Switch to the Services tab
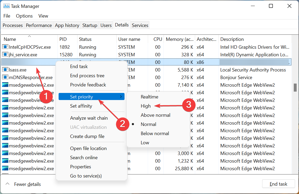This screenshot has height=194, width=299. [140, 25]
